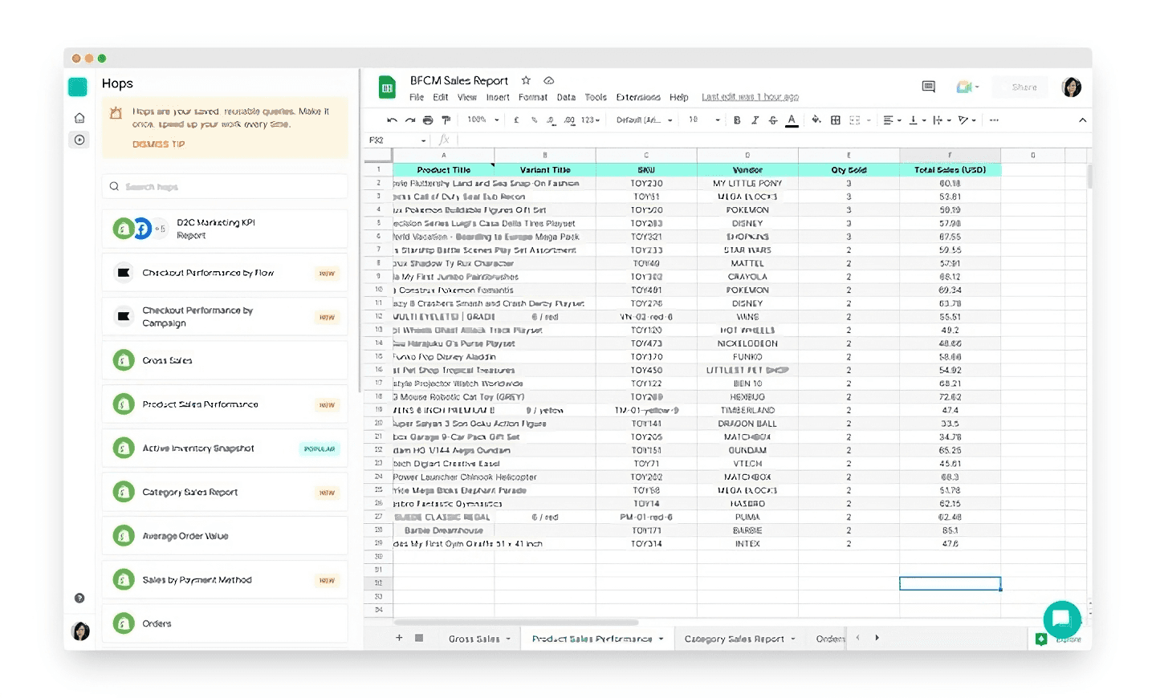
Task: Click the Name box showing the cell reference
Action: click(397, 140)
